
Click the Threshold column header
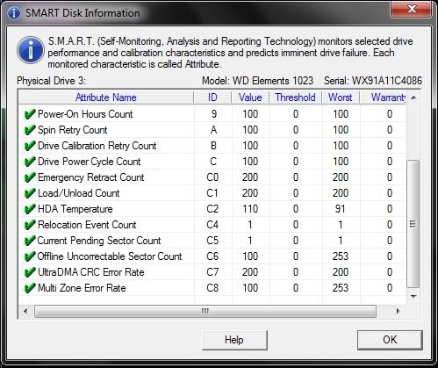tap(295, 97)
